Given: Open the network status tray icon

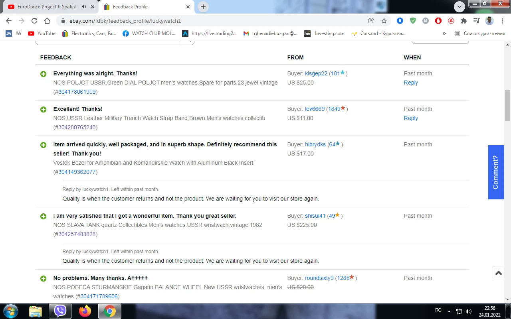Looking at the screenshot, I should pyautogui.click(x=459, y=311).
